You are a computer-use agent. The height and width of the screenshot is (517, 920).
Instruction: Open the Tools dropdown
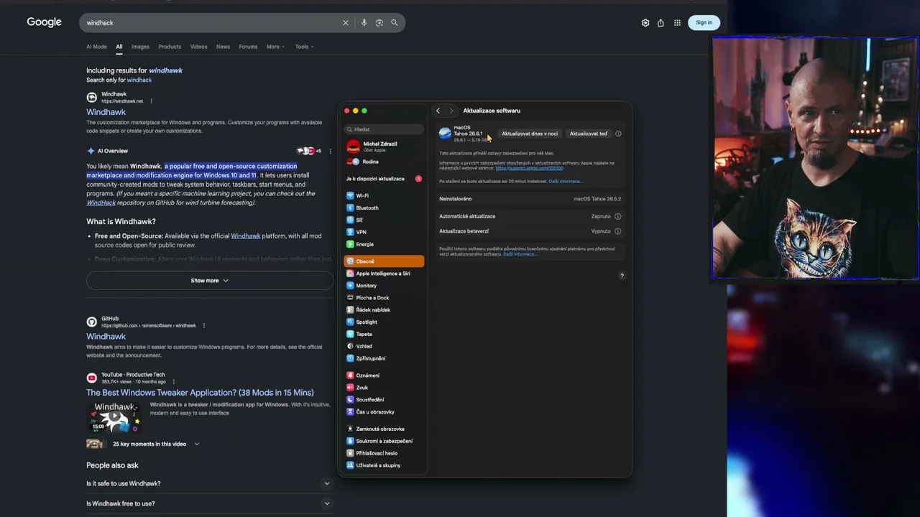tap(304, 47)
